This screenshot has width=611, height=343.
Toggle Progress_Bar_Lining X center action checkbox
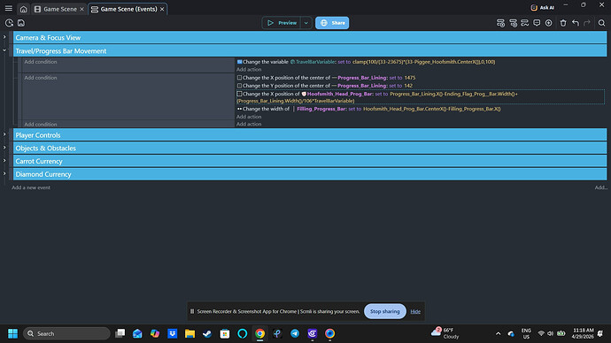point(239,78)
